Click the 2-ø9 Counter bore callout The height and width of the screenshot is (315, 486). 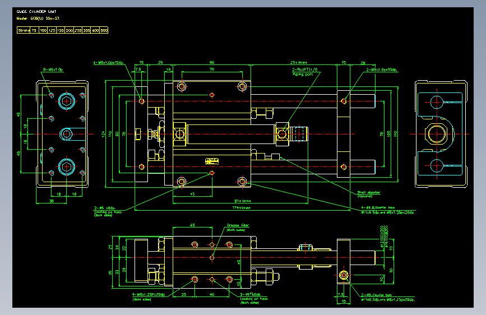pyautogui.click(x=377, y=295)
